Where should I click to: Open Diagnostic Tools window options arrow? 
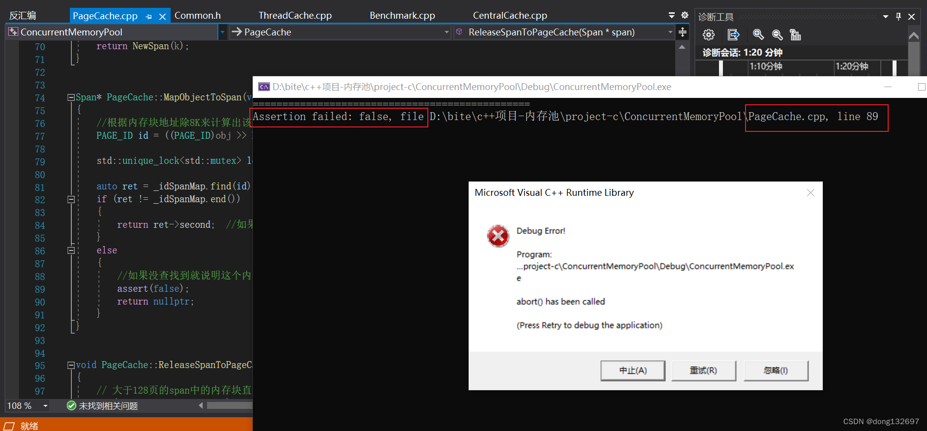point(886,16)
